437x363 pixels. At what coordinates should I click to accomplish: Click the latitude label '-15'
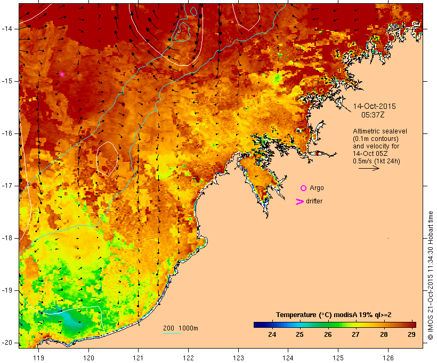(x=7, y=81)
